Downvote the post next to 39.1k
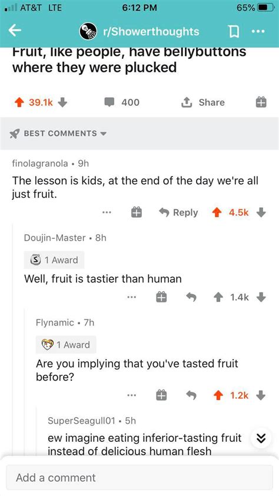This screenshot has width=279, height=496. click(x=63, y=102)
